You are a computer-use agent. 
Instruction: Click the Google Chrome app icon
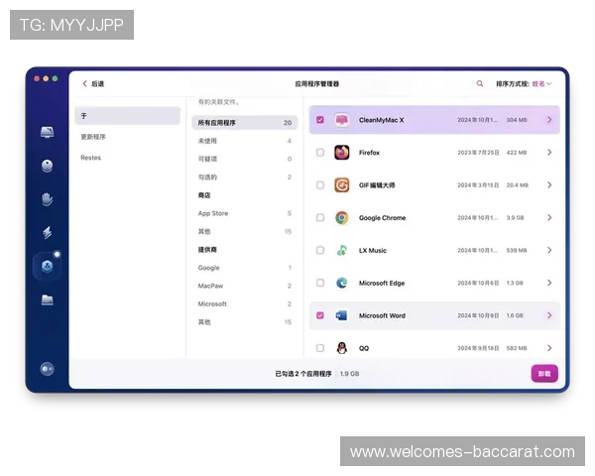pos(341,218)
